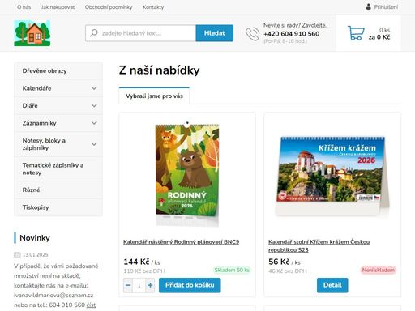Click the user icon next to Přihlášení
Screen dimensions: 415x311
(368, 7)
